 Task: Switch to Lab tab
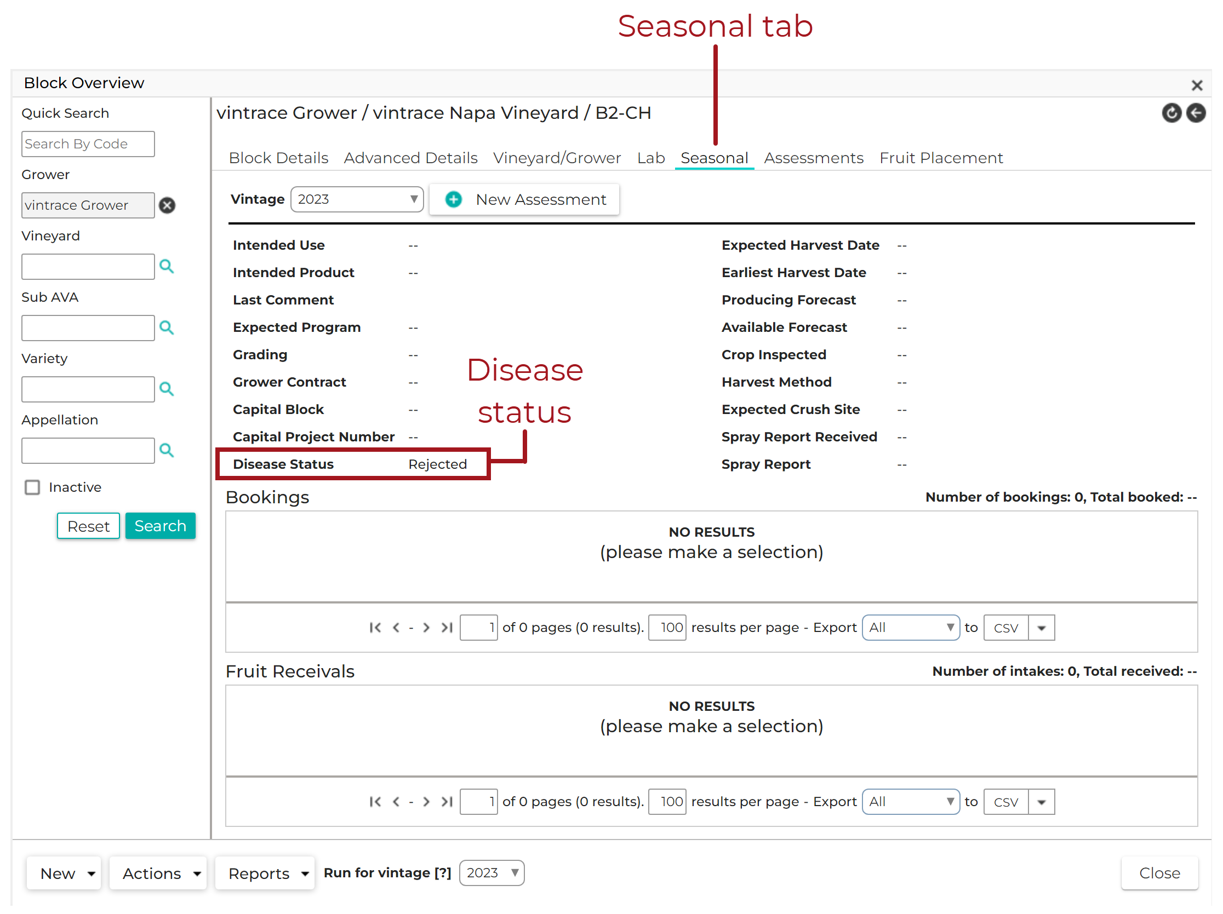[651, 158]
